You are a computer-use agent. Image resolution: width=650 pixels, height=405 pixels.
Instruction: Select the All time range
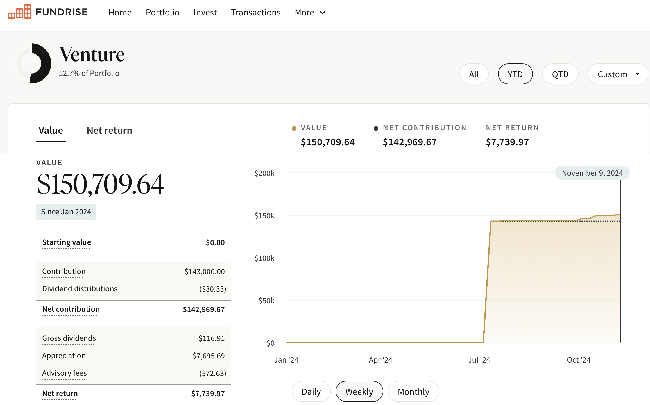click(x=474, y=74)
